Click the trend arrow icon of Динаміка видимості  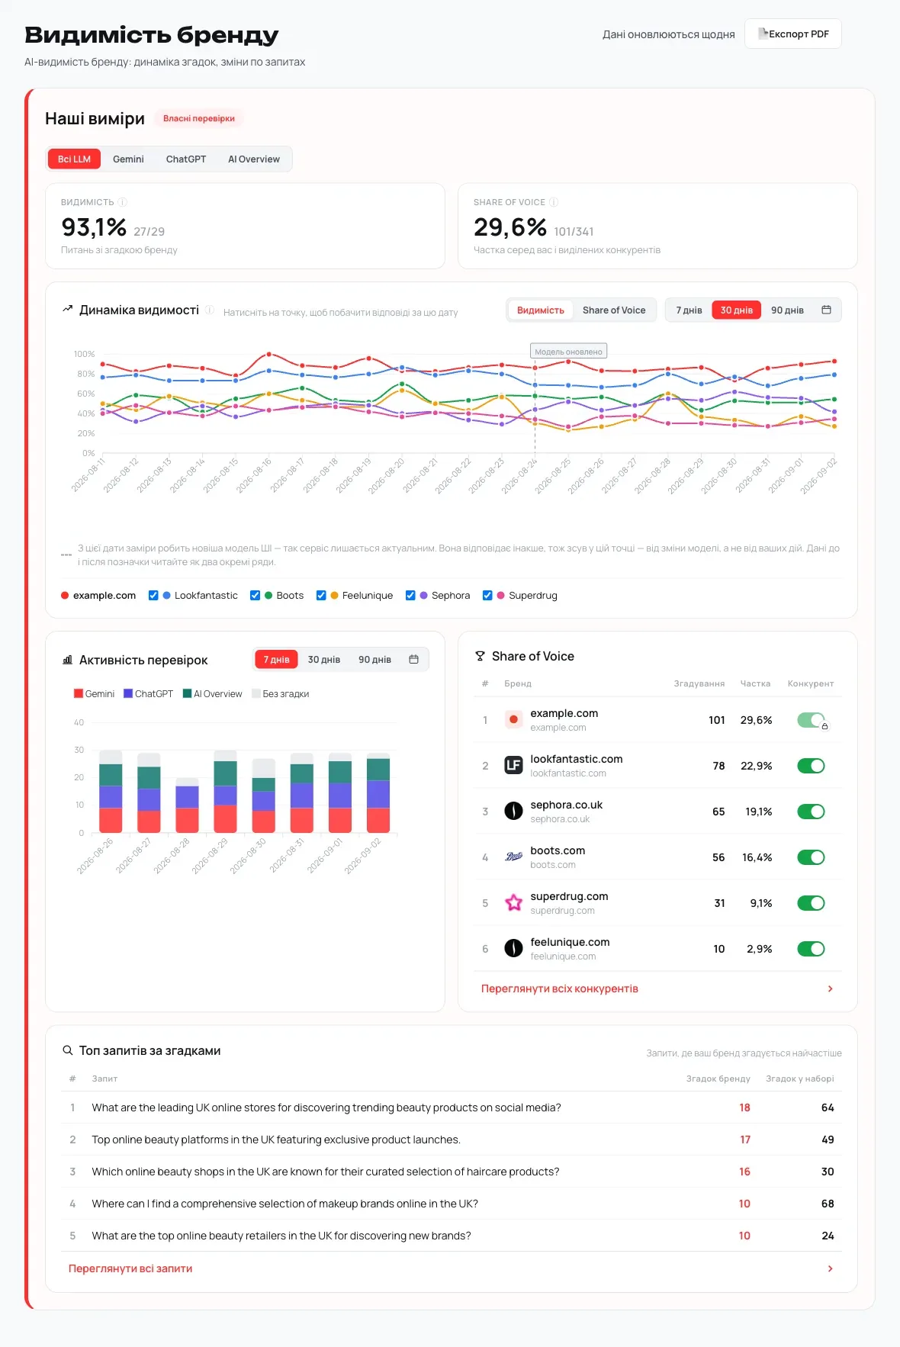[67, 310]
